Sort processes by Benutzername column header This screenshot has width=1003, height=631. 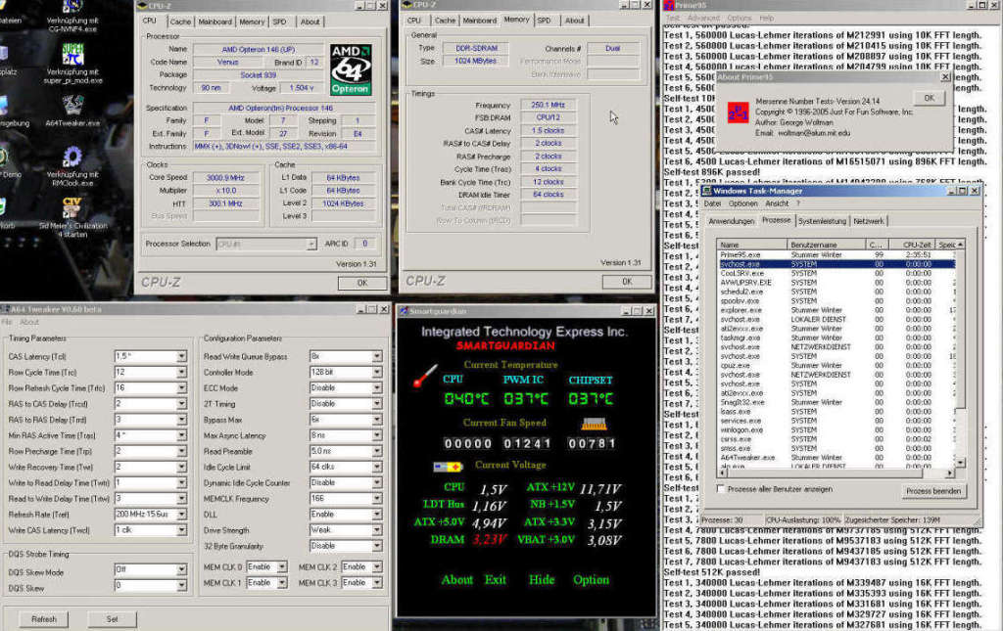(827, 245)
